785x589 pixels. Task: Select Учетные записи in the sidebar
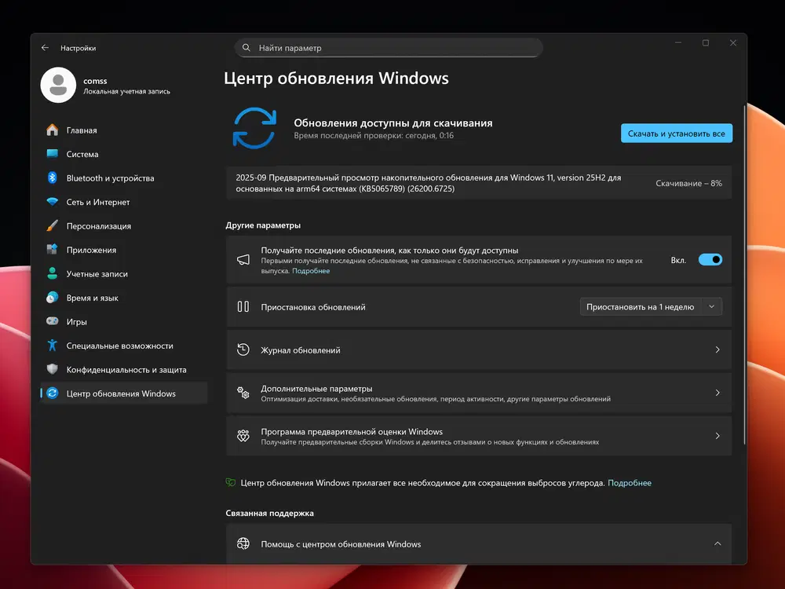(124, 273)
